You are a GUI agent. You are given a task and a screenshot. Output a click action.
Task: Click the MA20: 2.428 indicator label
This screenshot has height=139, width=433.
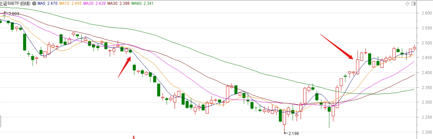pos(94,3)
